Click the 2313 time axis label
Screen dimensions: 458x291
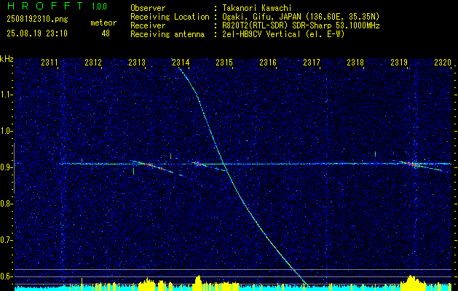[x=137, y=62]
